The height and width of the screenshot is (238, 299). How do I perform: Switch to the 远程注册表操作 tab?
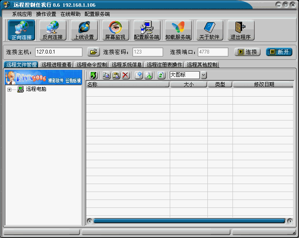pyautogui.click(x=164, y=65)
